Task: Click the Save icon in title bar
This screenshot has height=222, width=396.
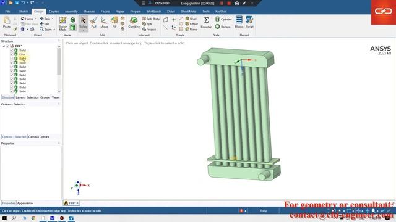Action: click(x=17, y=2)
